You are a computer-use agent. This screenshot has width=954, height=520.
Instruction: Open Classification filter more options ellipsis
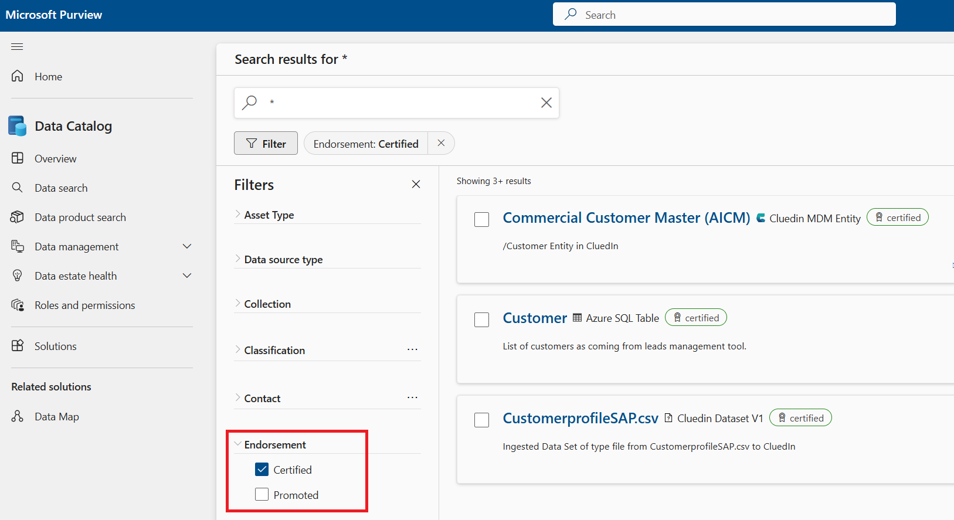pos(412,349)
